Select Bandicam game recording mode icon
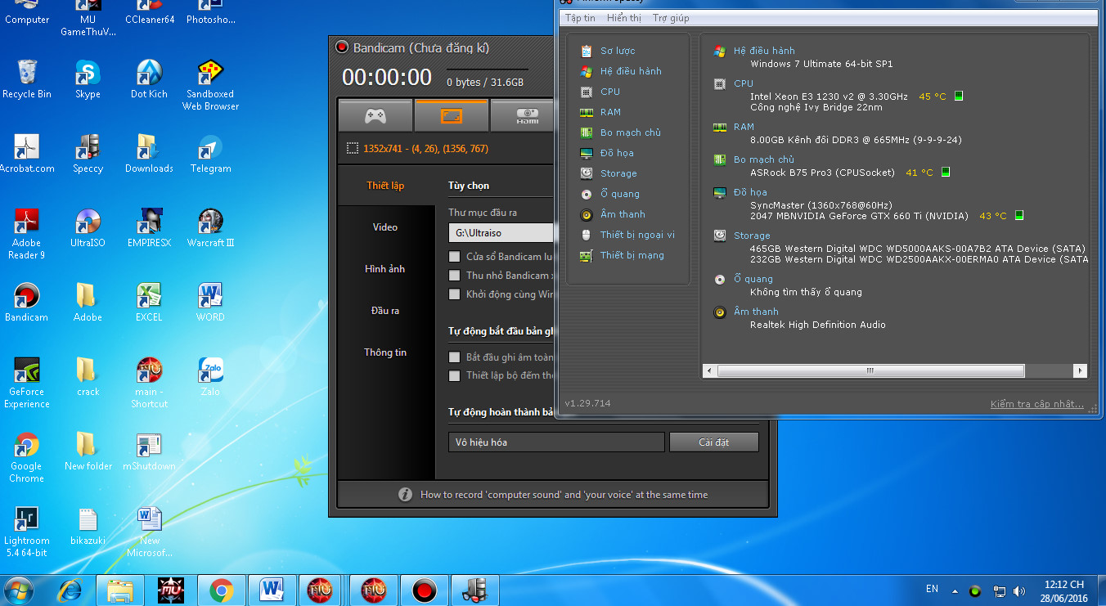Image resolution: width=1106 pixels, height=606 pixels. coord(375,115)
